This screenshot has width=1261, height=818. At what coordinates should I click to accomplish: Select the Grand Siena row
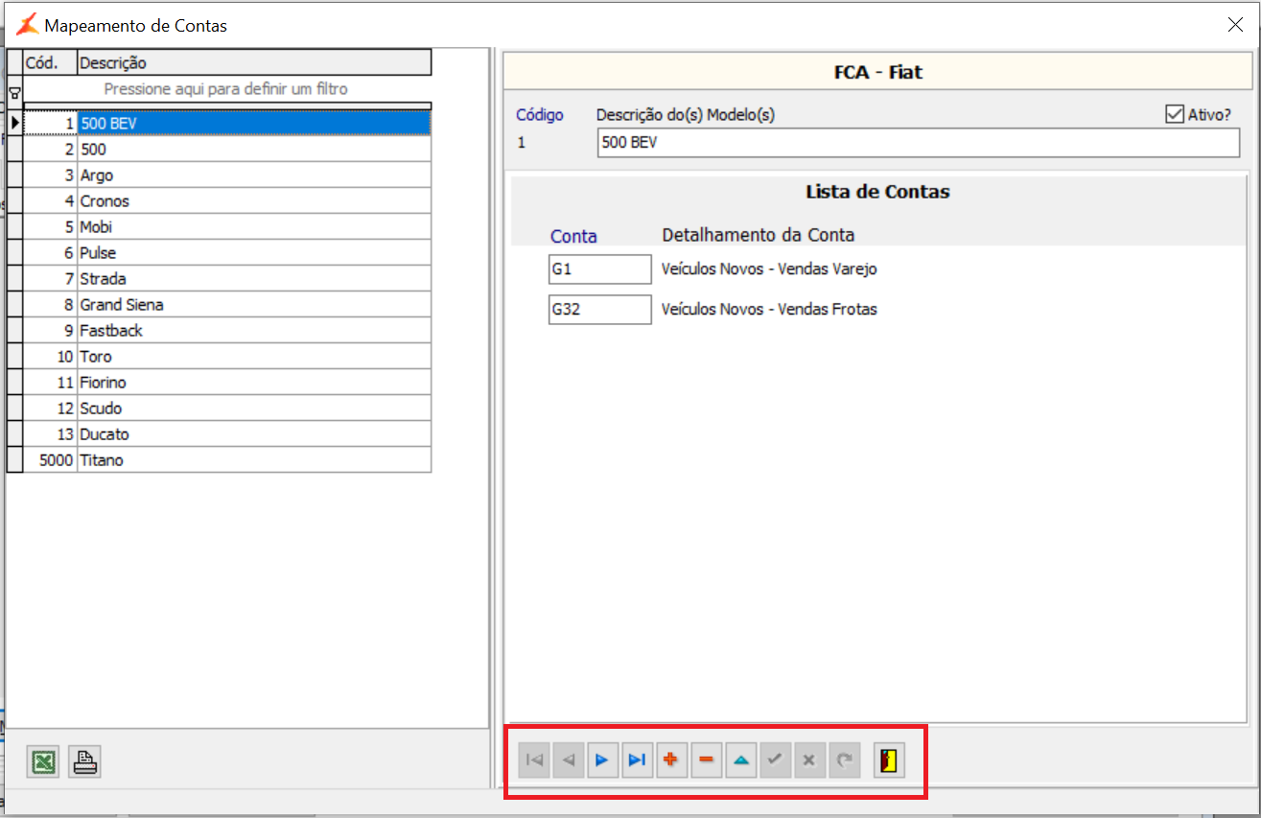pyautogui.click(x=227, y=305)
